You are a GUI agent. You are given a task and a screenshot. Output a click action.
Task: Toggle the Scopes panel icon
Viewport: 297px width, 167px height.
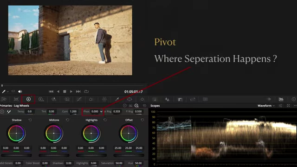[281, 99]
